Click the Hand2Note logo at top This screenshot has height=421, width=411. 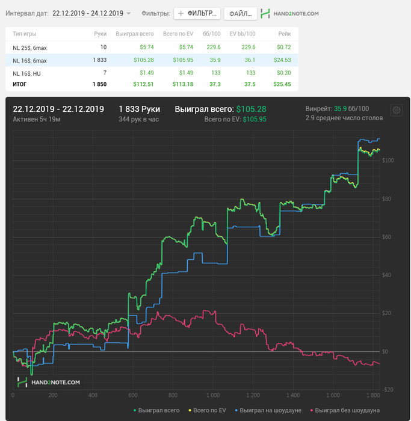click(x=294, y=13)
